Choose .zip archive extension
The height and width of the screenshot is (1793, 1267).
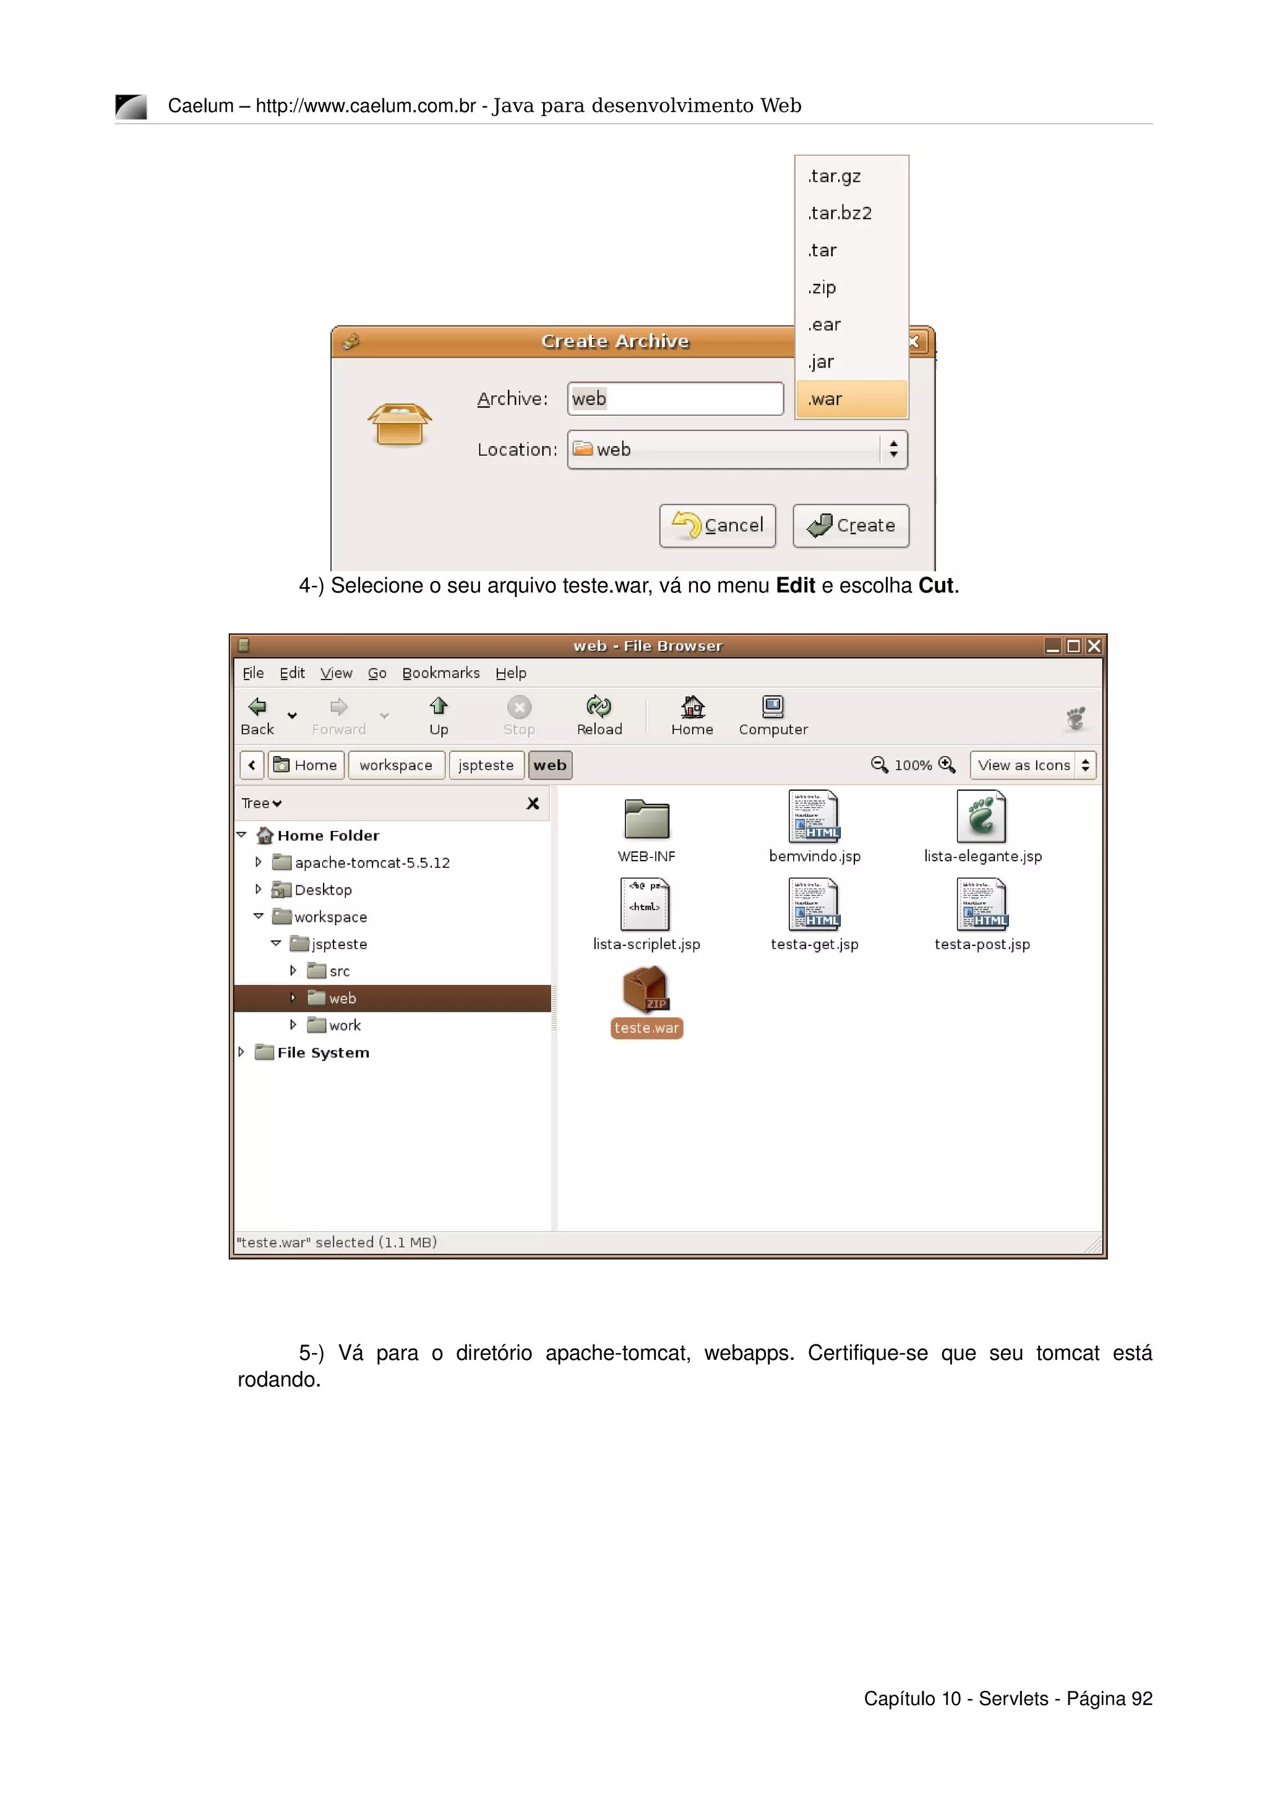[852, 287]
